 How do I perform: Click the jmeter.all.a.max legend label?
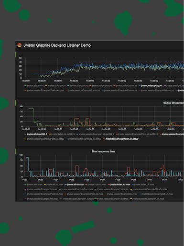click(34, 184)
